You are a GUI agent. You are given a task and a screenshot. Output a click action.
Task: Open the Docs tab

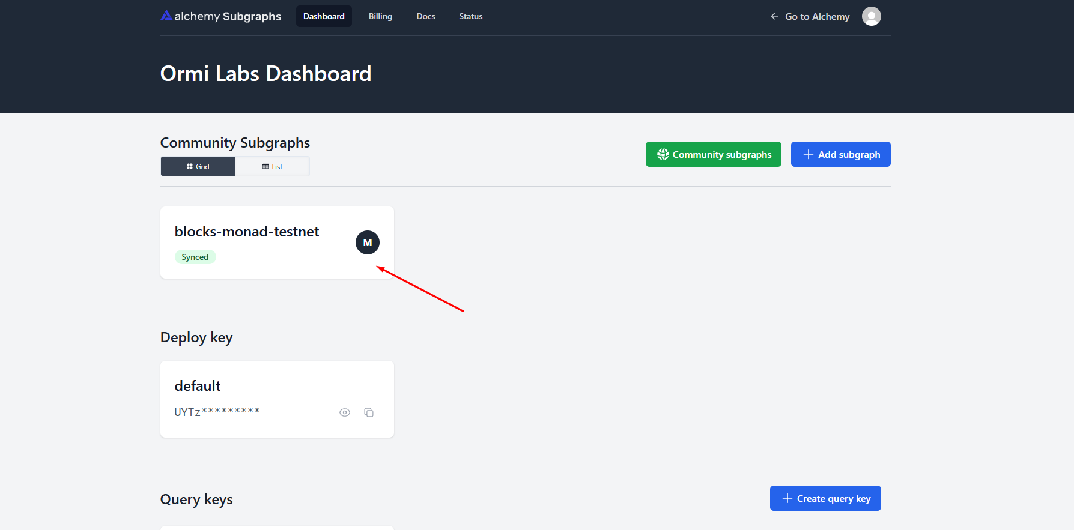click(x=426, y=16)
